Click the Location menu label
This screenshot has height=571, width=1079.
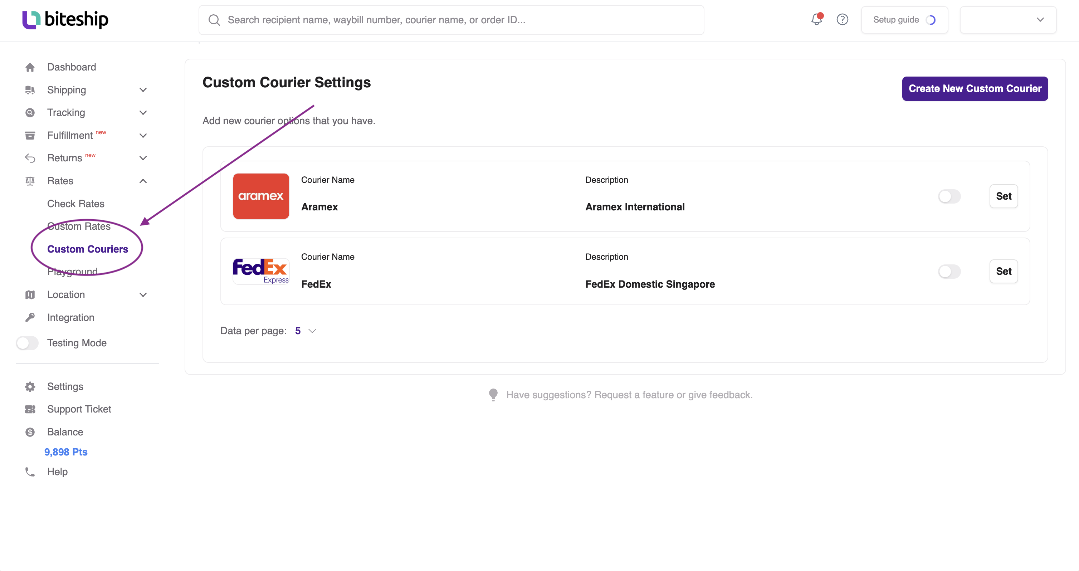point(66,295)
